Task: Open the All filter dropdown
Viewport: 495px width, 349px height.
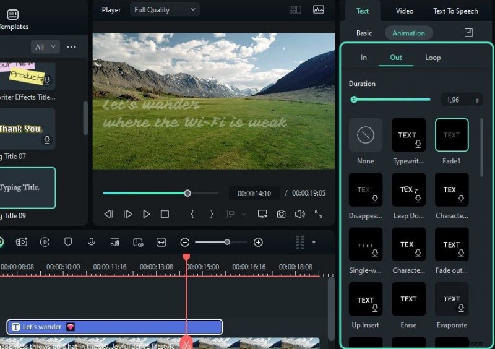Action: pos(45,47)
